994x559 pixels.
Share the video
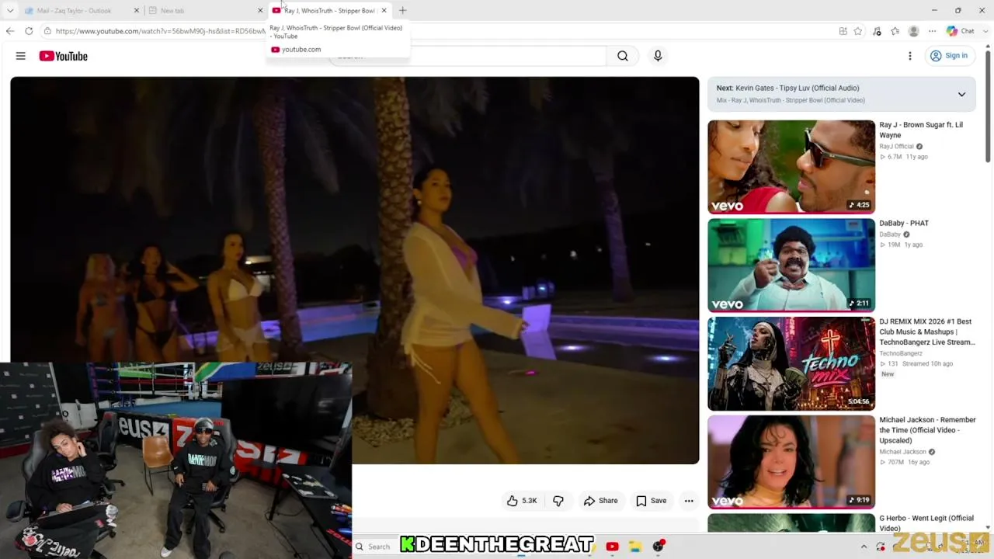click(x=601, y=501)
